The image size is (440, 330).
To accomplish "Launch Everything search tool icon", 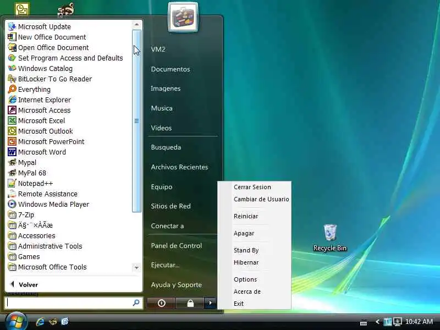I will coord(12,89).
